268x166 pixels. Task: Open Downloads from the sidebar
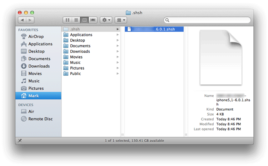[x=39, y=66]
